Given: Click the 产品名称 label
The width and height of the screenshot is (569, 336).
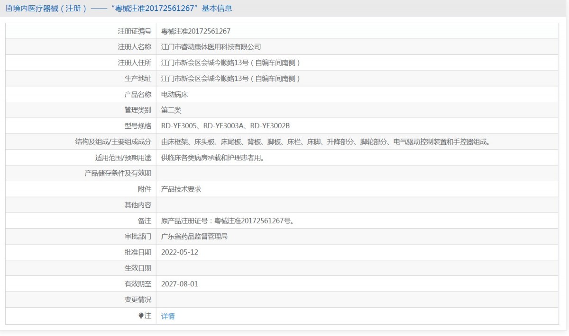Looking at the screenshot, I should point(138,94).
